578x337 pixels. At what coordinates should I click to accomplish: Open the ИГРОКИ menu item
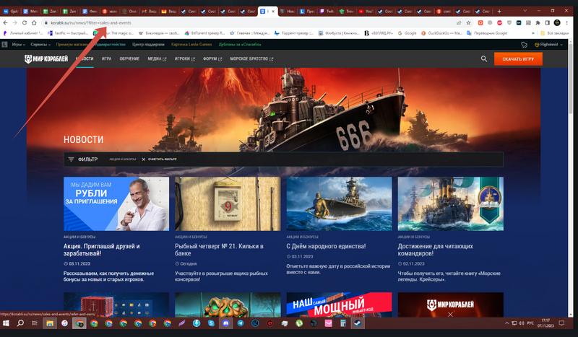[x=185, y=59]
